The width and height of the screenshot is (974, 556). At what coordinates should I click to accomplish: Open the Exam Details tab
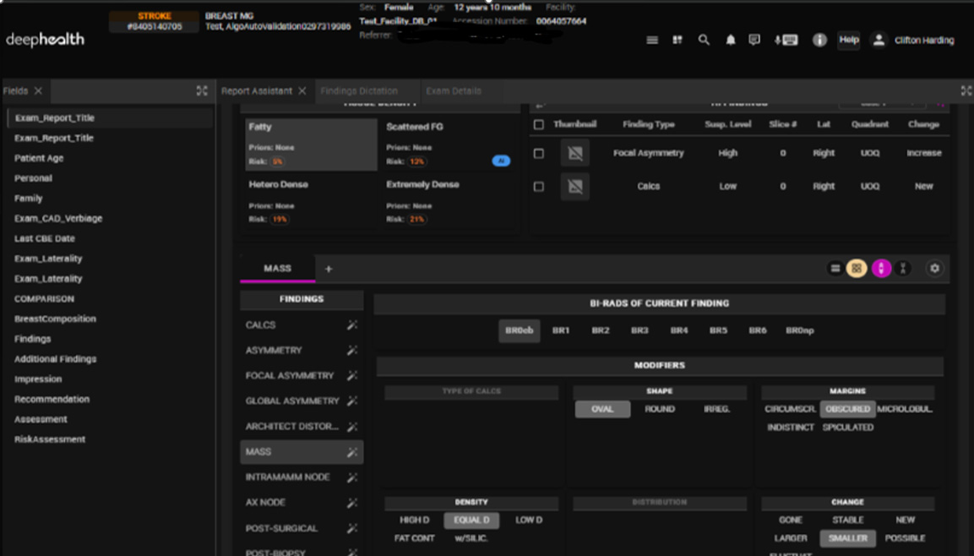452,90
